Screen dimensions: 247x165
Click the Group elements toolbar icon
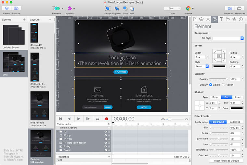point(107,8)
